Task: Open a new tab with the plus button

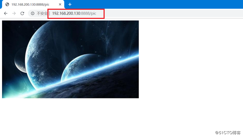Action: [70, 4]
